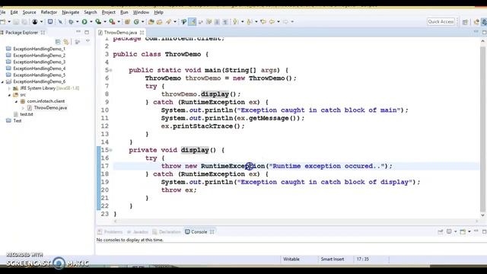Click the External Tools run icon
487x274 pixels.
click(112, 22)
